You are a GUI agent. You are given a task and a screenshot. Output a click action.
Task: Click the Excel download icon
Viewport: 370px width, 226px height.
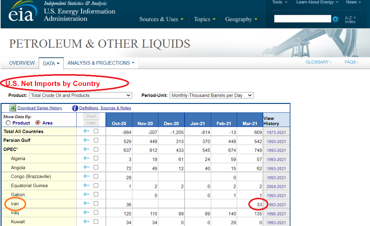point(13,108)
